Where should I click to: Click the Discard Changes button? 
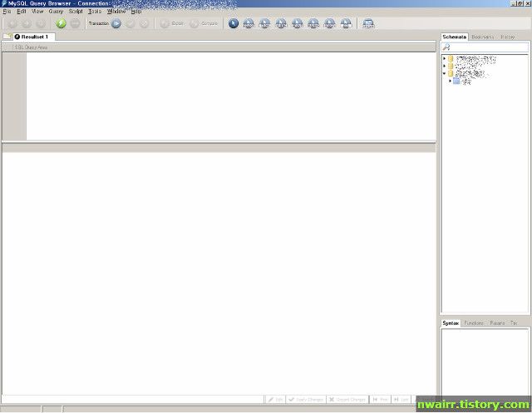pos(347,400)
